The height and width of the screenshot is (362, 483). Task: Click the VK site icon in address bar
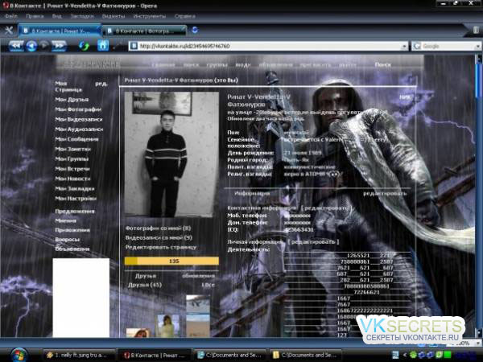[134, 46]
